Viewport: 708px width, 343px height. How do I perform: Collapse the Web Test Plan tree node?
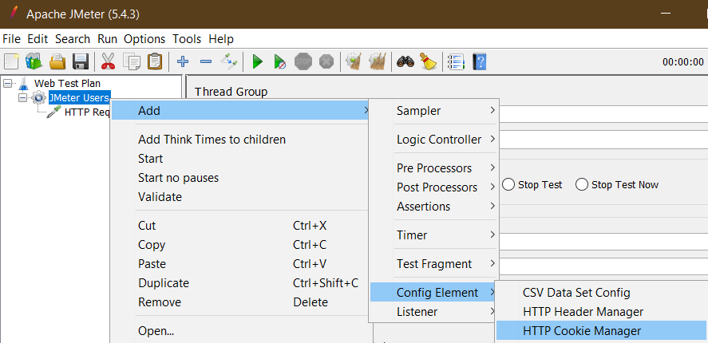click(x=8, y=84)
